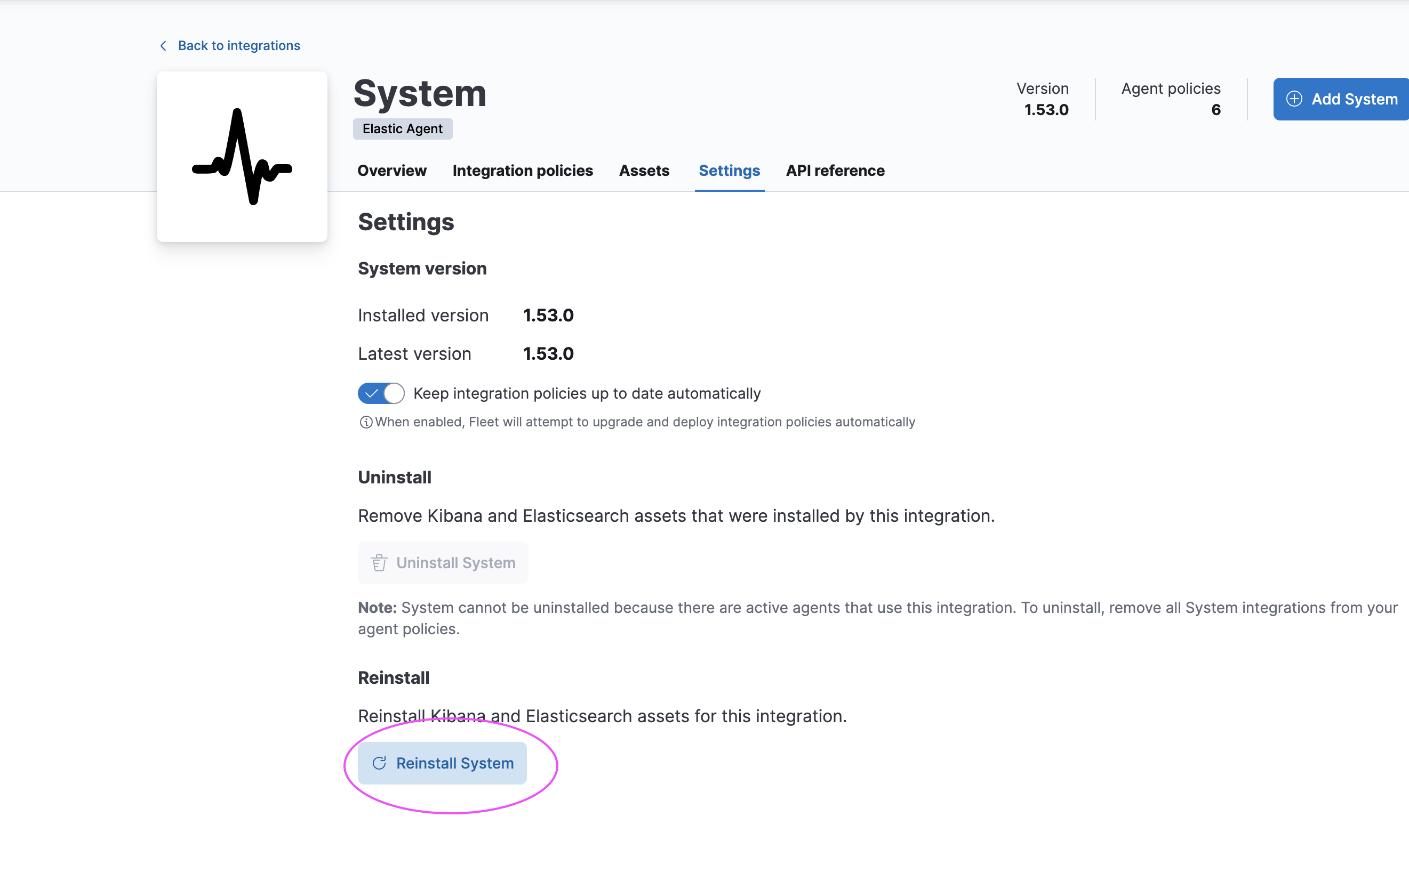Click the Elastic Agent badge

402,129
